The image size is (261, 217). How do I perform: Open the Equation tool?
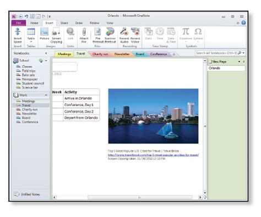point(186,35)
